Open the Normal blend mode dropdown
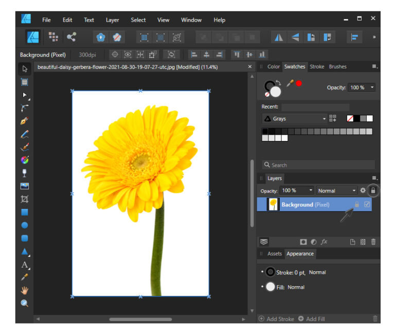Viewport: 395px width, 335px height. (337, 190)
